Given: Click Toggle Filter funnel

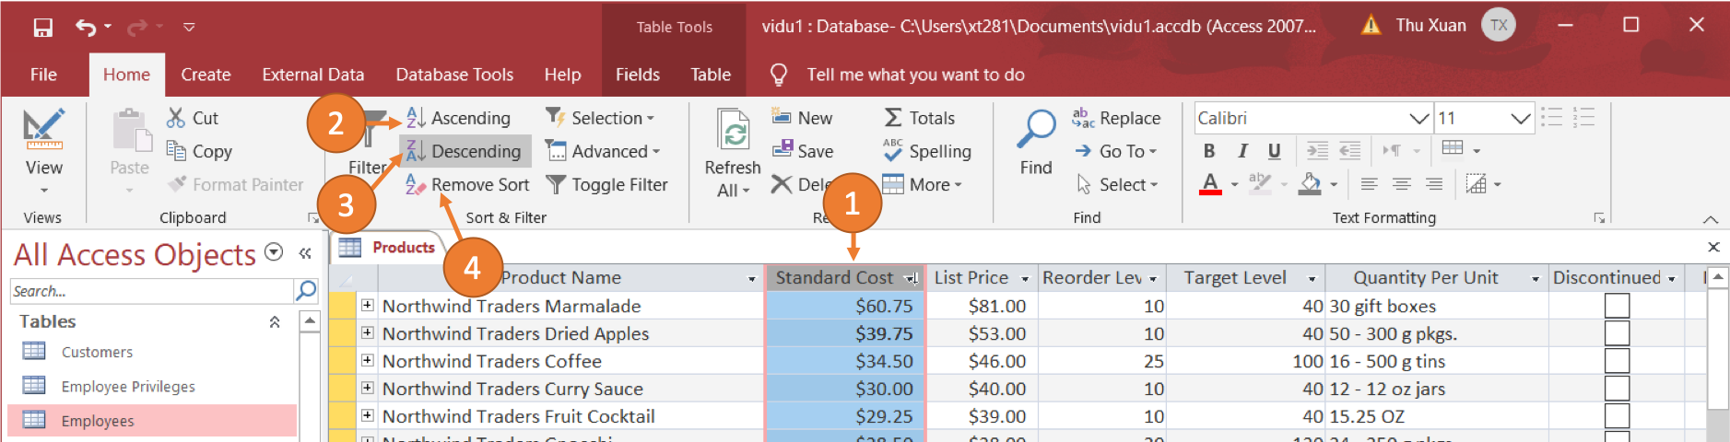Looking at the screenshot, I should (x=556, y=185).
